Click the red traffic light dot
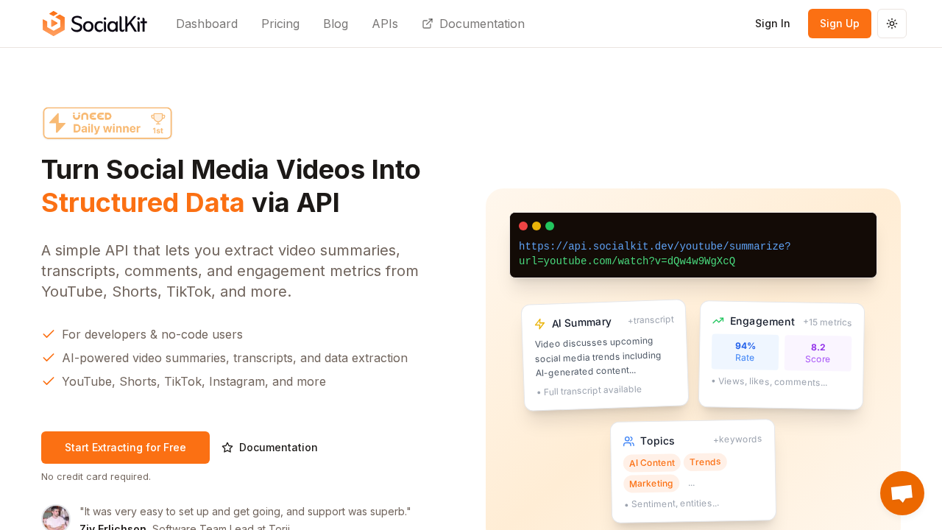This screenshot has width=942, height=530. tap(522, 226)
